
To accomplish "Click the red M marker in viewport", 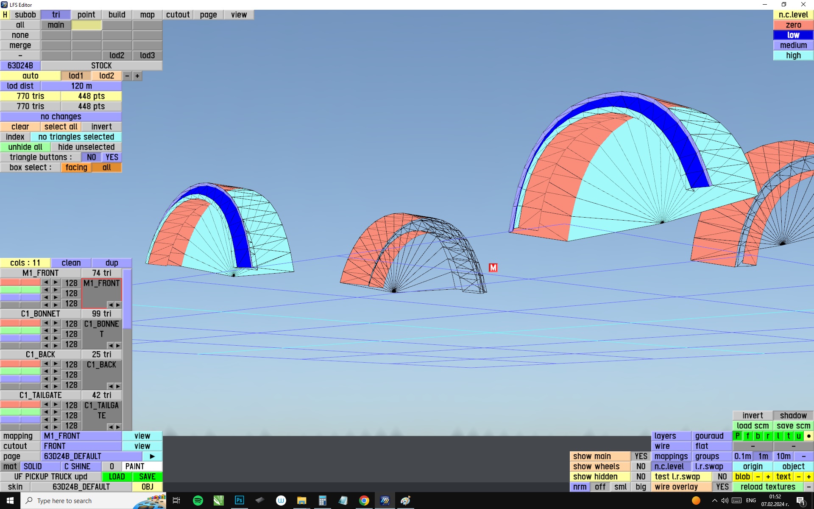I will (493, 268).
